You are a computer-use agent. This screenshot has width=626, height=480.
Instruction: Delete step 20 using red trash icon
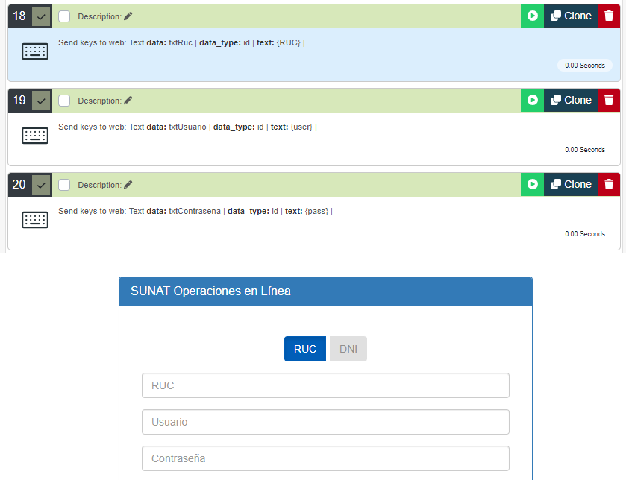(x=609, y=185)
